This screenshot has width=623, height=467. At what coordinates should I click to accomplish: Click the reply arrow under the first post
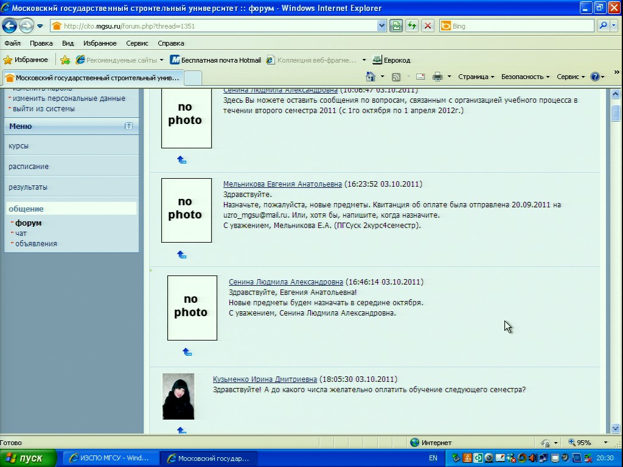pyautogui.click(x=181, y=160)
